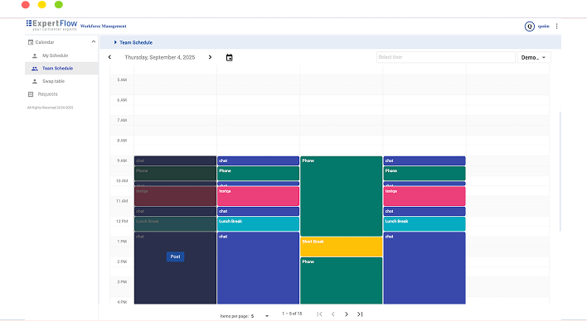Click the Thursday, September 4, 2025 date text

click(x=160, y=57)
